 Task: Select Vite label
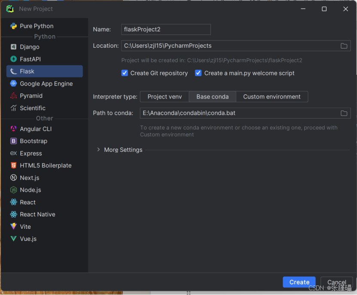[25, 227]
